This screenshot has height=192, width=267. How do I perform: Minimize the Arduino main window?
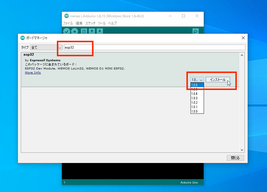coord(170,16)
